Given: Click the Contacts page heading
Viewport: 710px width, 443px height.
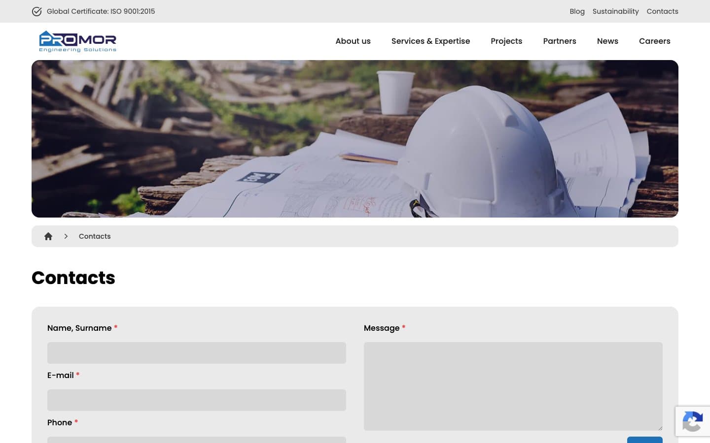Looking at the screenshot, I should click(73, 278).
